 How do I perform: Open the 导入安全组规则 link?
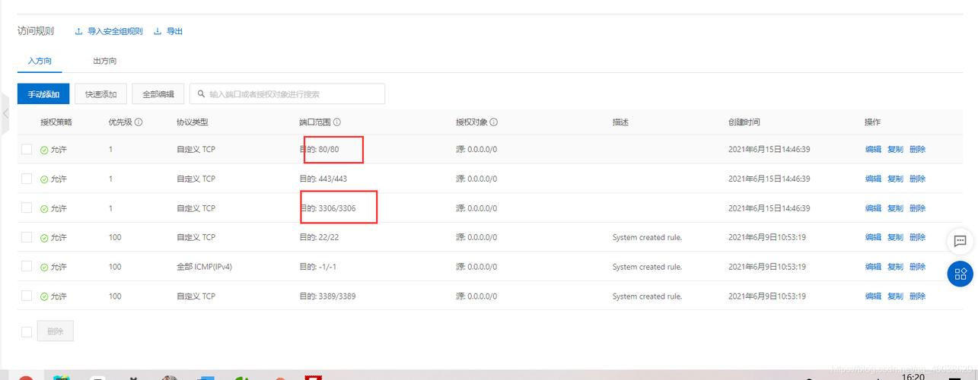[115, 31]
